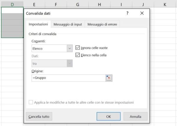Image resolution: width=177 pixels, height=126 pixels.
Task: Open the Messaggio di errore tab
Action: click(x=102, y=24)
